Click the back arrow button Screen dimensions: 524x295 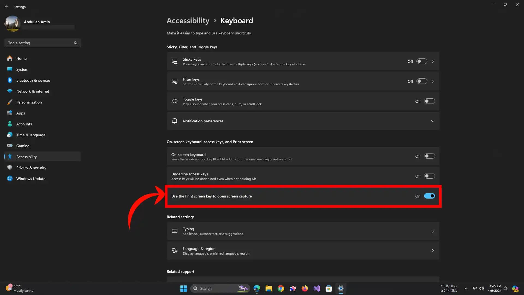[7, 7]
